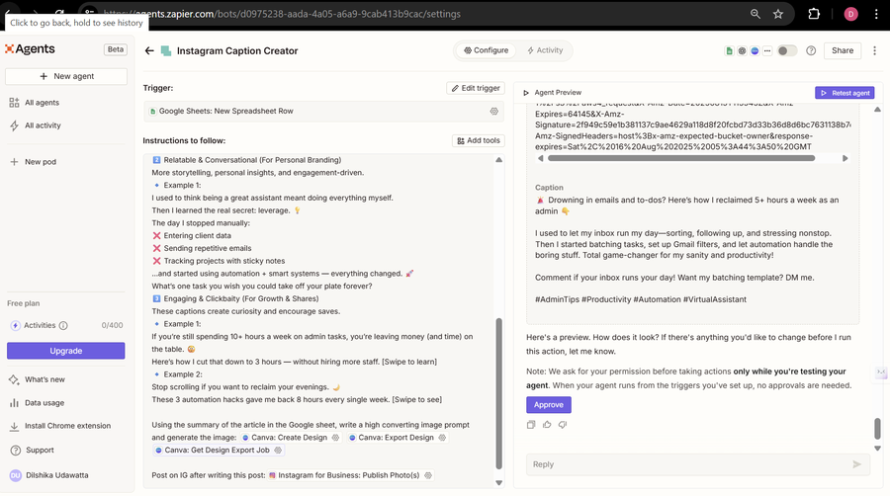
Task: Open Canva: Get Design Export Job settings gear
Action: coord(278,451)
